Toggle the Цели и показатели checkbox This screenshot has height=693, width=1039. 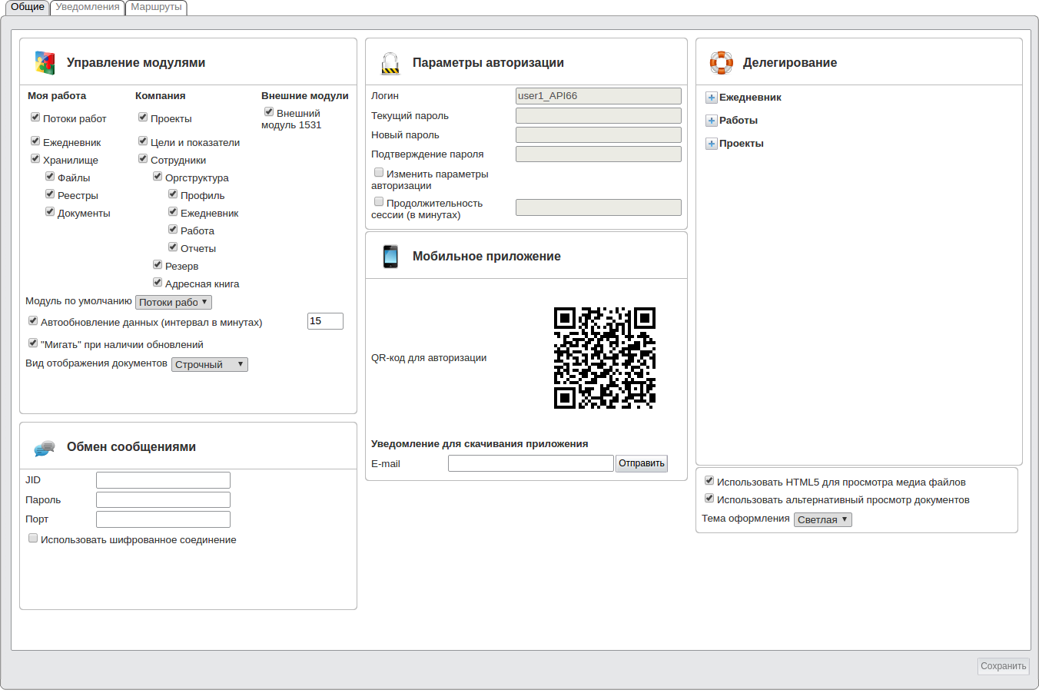click(143, 141)
